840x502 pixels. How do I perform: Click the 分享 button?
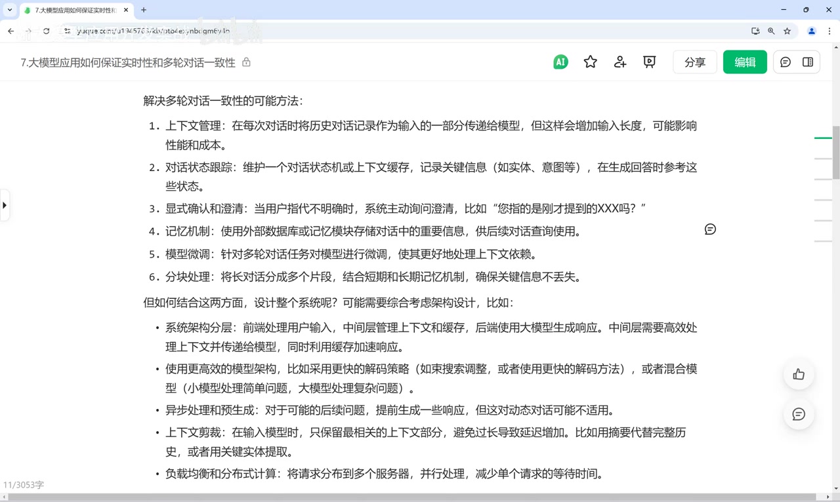point(695,62)
